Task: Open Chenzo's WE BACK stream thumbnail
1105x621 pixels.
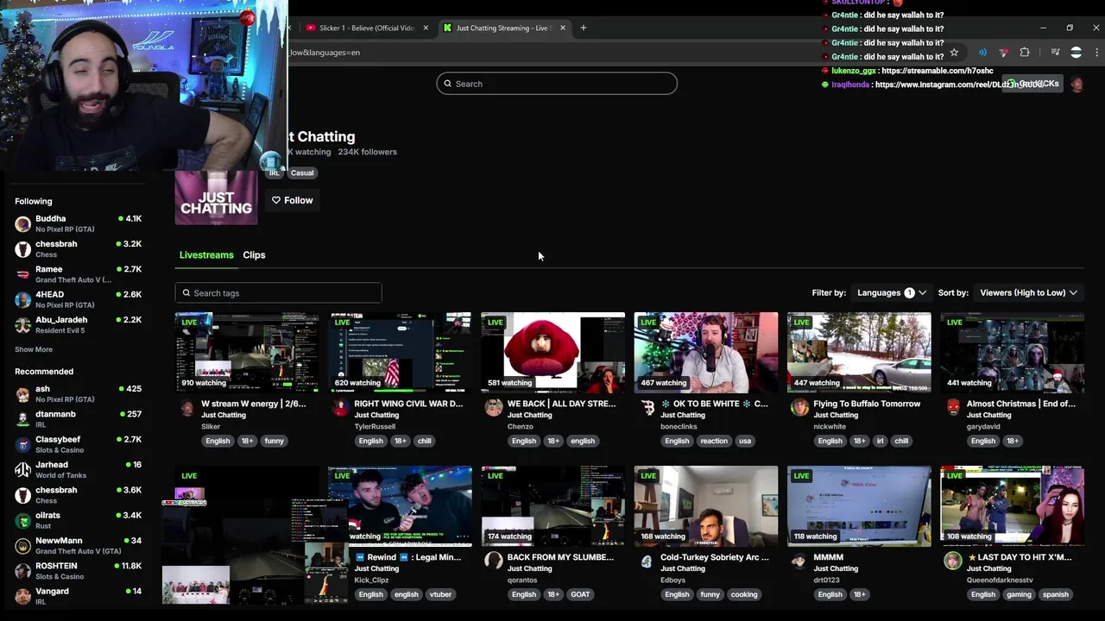Action: (552, 353)
